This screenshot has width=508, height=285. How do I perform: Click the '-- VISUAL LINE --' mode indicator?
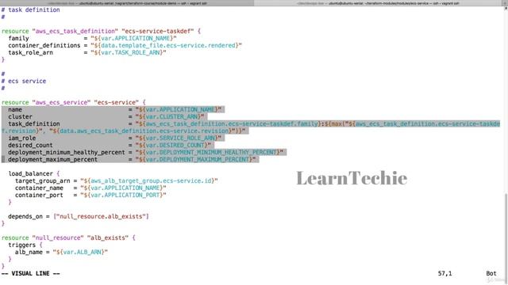point(31,274)
